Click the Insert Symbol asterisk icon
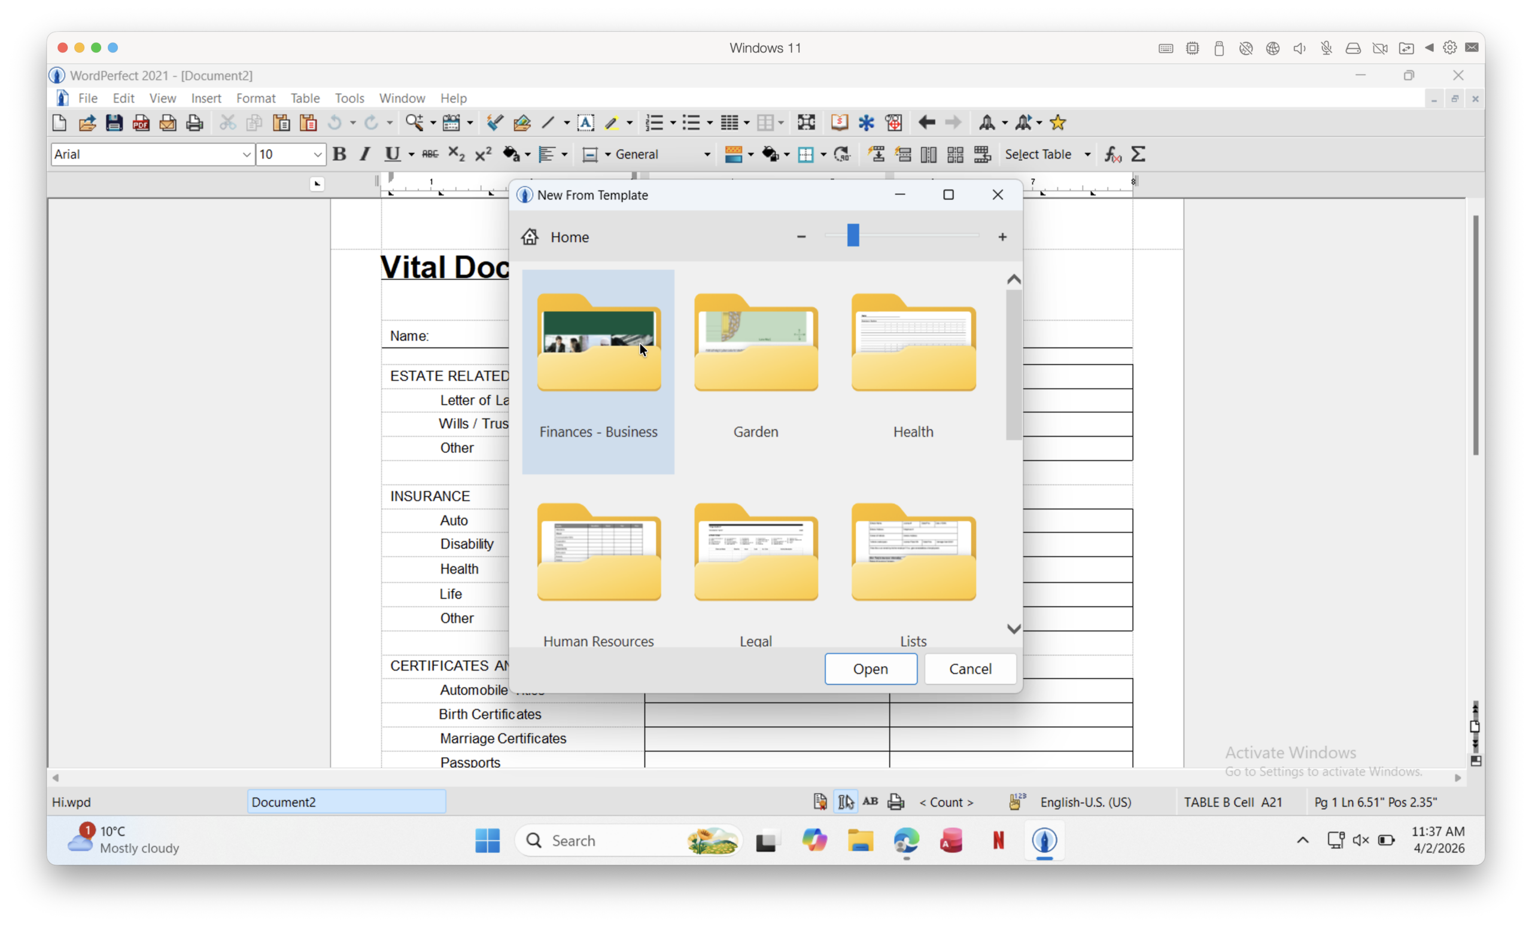 coord(866,123)
